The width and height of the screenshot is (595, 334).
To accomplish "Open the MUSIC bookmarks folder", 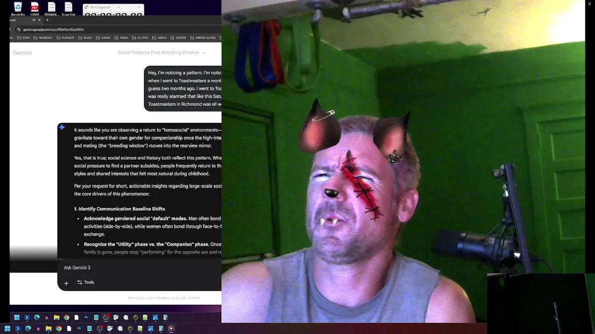I will click(x=85, y=38).
